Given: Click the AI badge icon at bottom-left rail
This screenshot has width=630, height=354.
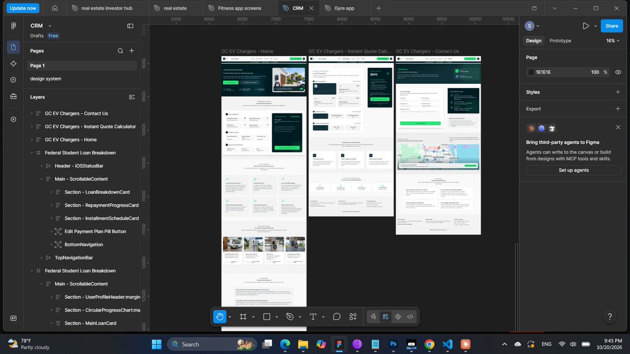Looking at the screenshot, I should coord(14,318).
